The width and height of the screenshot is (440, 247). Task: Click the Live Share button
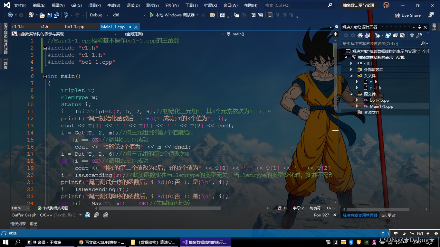pyautogui.click(x=408, y=15)
